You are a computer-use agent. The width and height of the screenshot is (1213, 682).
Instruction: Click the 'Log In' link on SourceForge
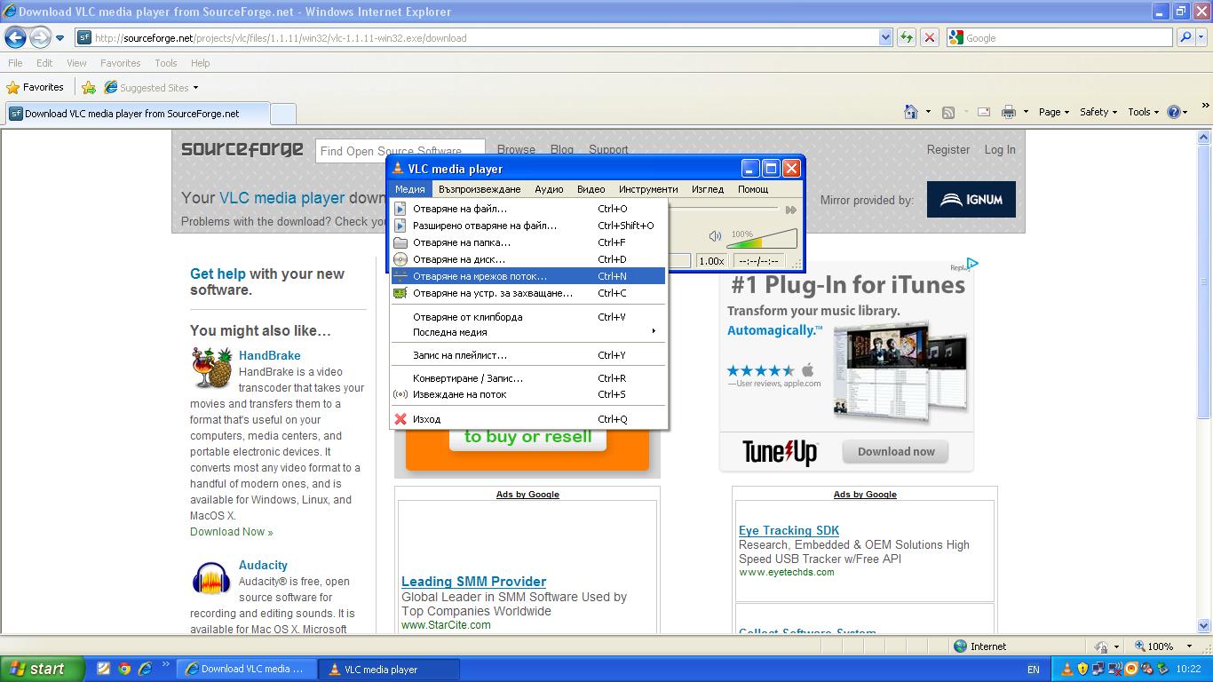click(x=999, y=149)
